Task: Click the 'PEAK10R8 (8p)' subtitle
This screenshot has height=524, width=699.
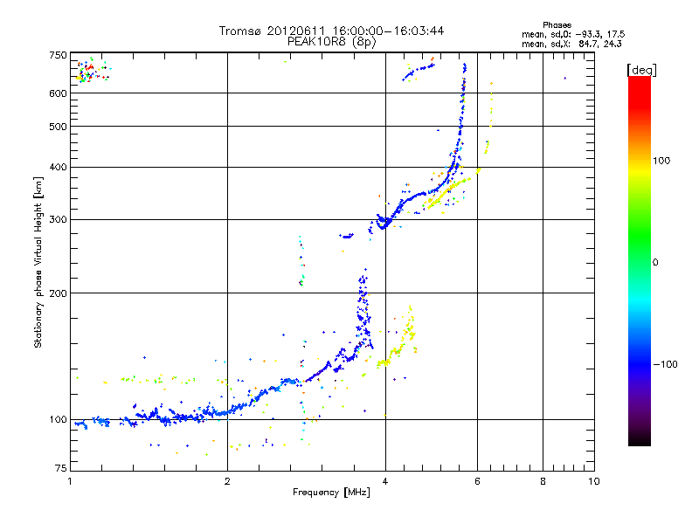Action: coord(331,42)
